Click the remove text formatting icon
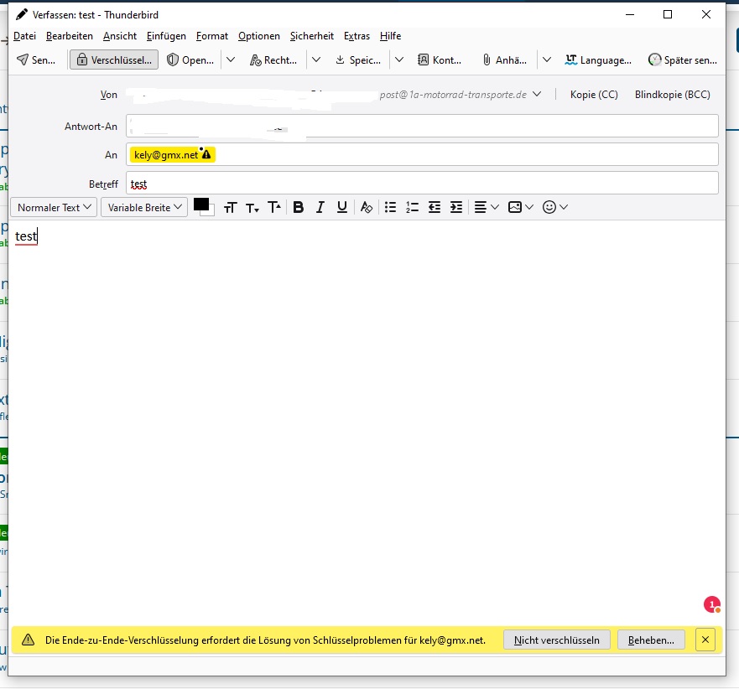 [366, 207]
